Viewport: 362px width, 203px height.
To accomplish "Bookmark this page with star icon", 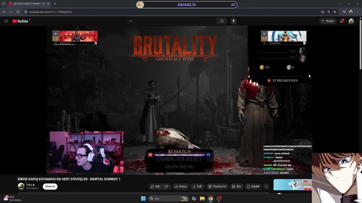I will point(335,12).
